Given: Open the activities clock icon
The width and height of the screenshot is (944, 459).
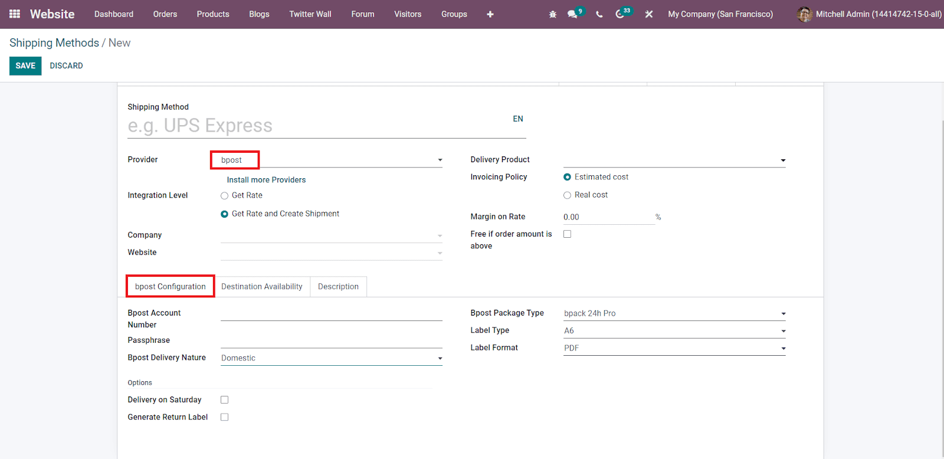Looking at the screenshot, I should click(x=619, y=14).
